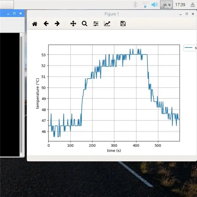This screenshot has height=197, width=197.
Task: Click the 50 y-axis tick label
Action: pos(43,88)
